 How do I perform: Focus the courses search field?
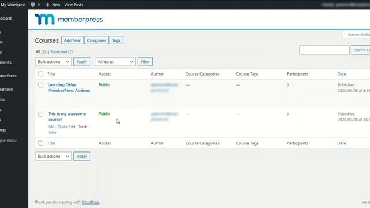[324, 50]
